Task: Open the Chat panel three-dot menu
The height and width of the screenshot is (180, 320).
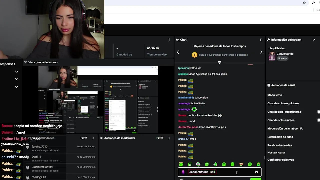Action: coord(260,40)
